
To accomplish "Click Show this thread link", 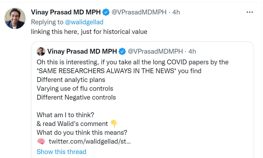I will pos(61,152).
